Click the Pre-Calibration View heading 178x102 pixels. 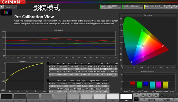(x=34, y=17)
